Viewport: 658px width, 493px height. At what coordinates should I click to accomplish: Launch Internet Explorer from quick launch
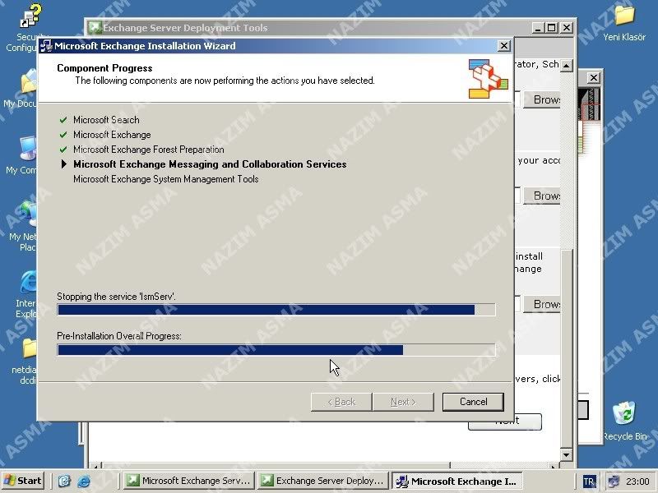coord(84,481)
